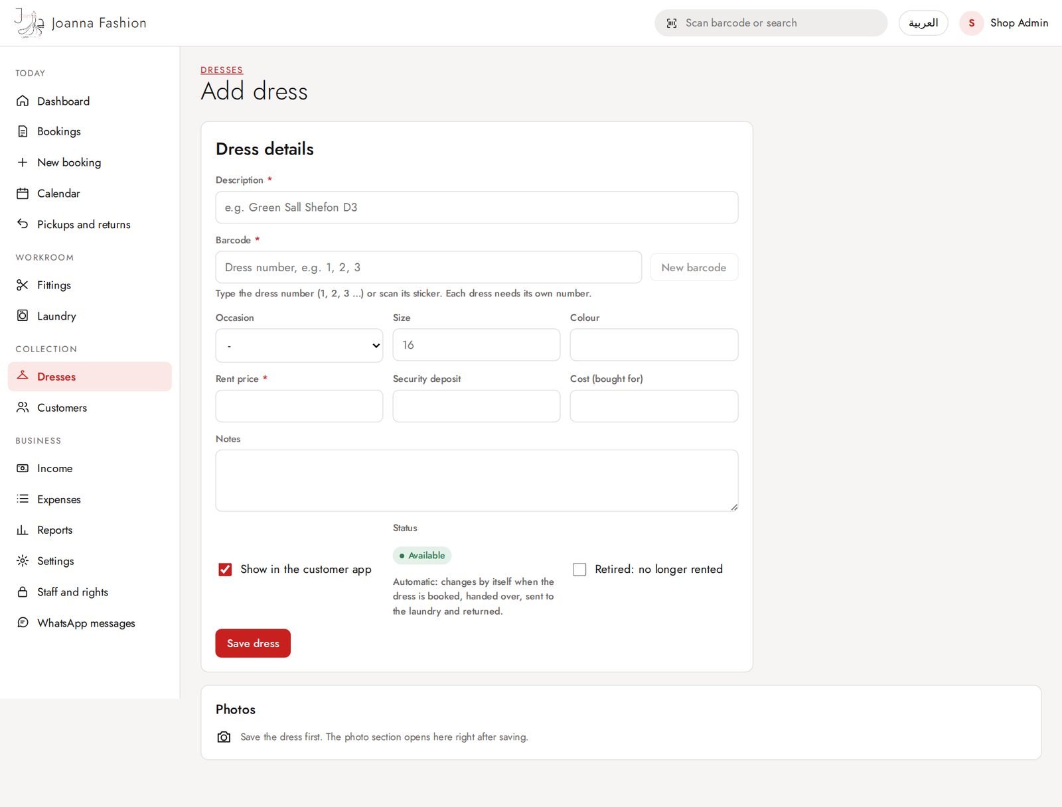Click the WhatsApp messages chat icon

tap(23, 623)
